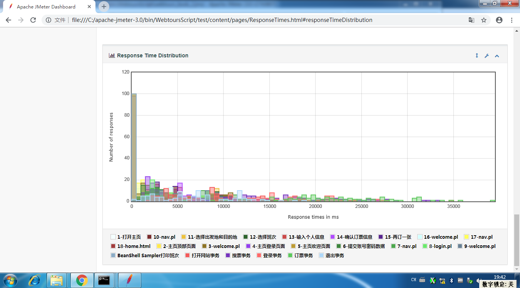
Task: Open the Bluetooth tray icon
Action: pyautogui.click(x=452, y=281)
